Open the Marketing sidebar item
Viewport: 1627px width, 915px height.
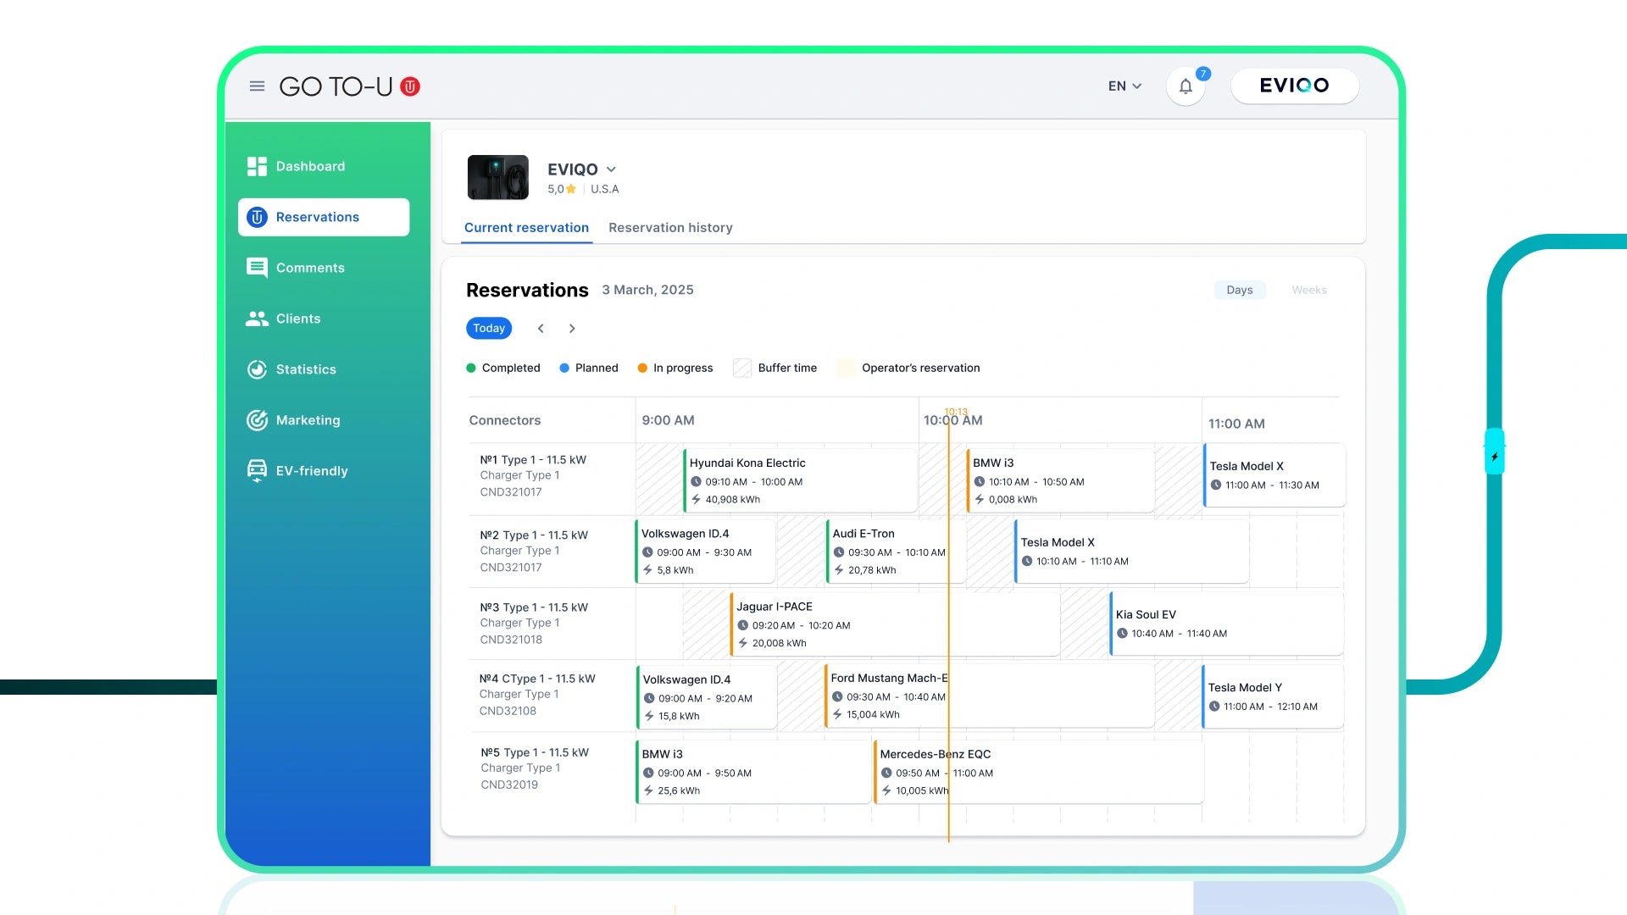307,420
